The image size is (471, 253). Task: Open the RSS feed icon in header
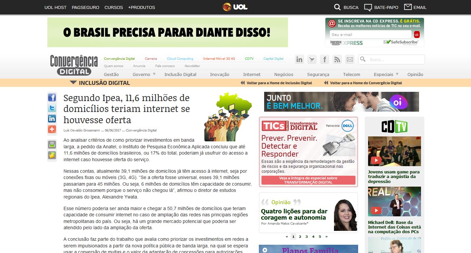(337, 59)
